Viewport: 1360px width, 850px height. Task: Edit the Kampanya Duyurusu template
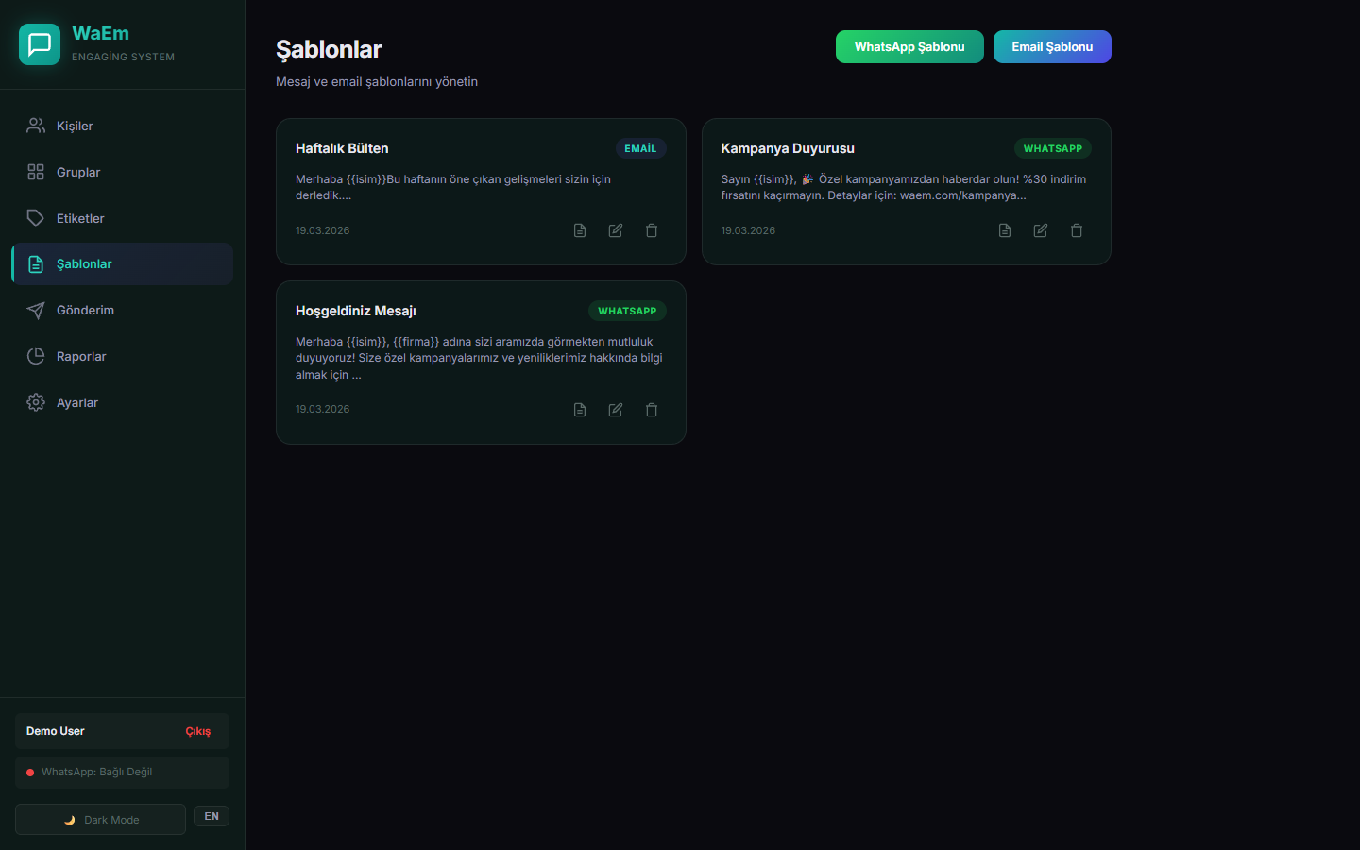click(x=1041, y=230)
